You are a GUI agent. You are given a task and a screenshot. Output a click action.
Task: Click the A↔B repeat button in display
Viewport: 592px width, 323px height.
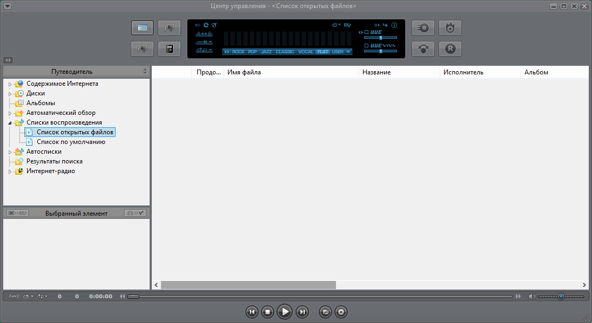[204, 34]
